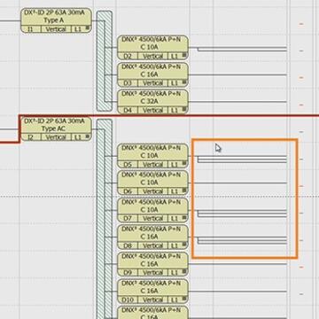Click the small square marker in breaker D5

(184, 163)
